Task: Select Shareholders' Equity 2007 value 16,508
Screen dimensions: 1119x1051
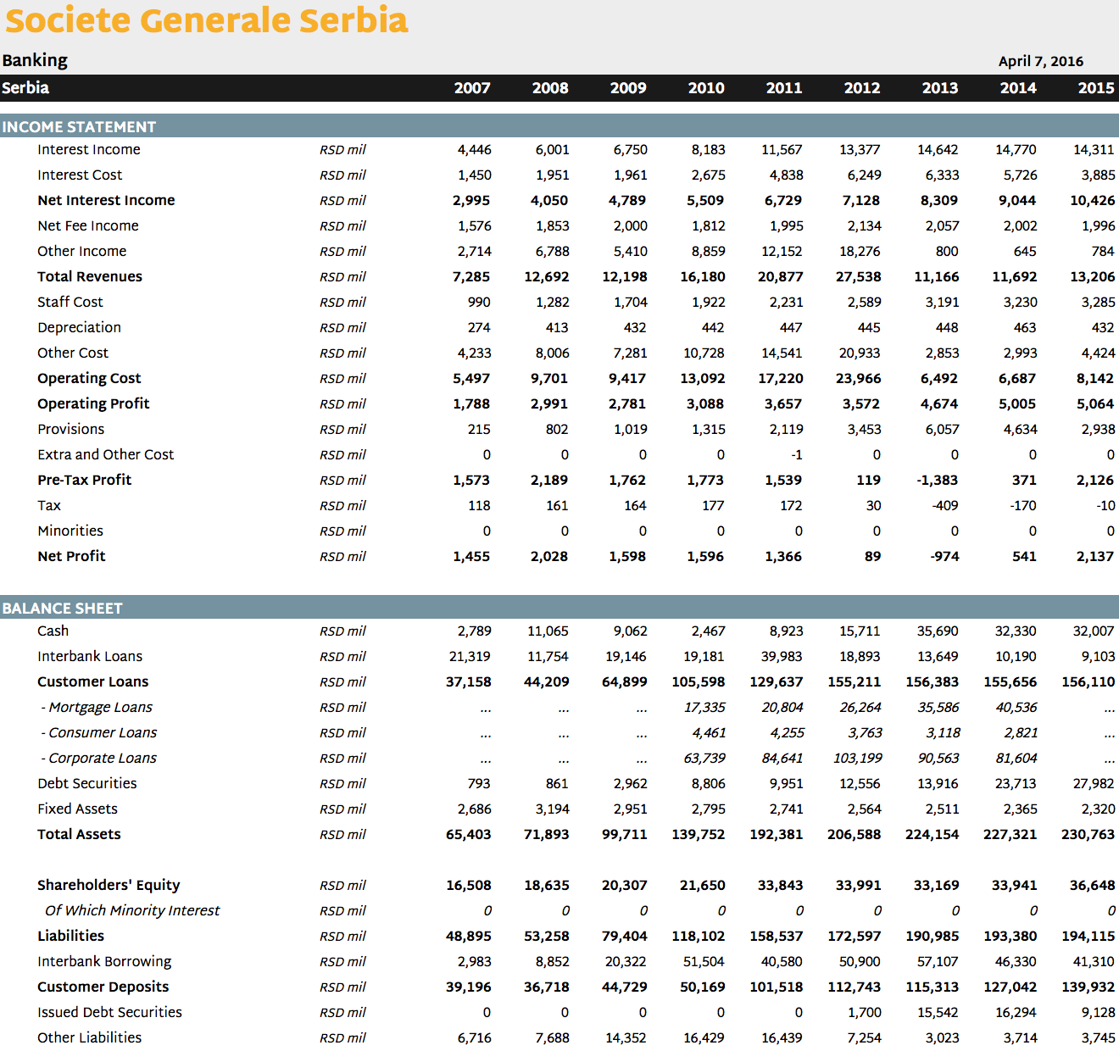Action: (469, 886)
